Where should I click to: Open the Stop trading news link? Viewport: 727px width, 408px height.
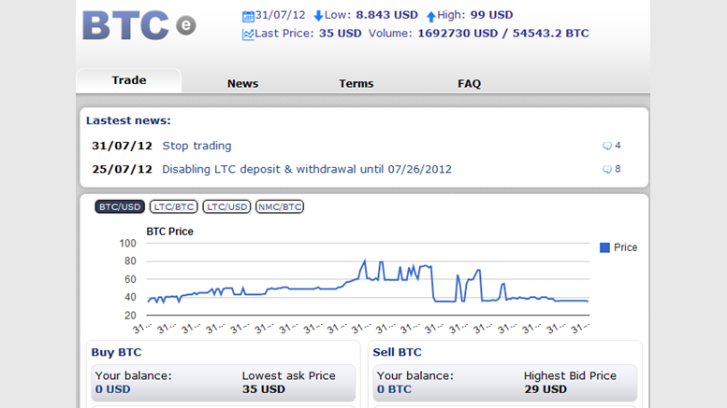(x=196, y=146)
